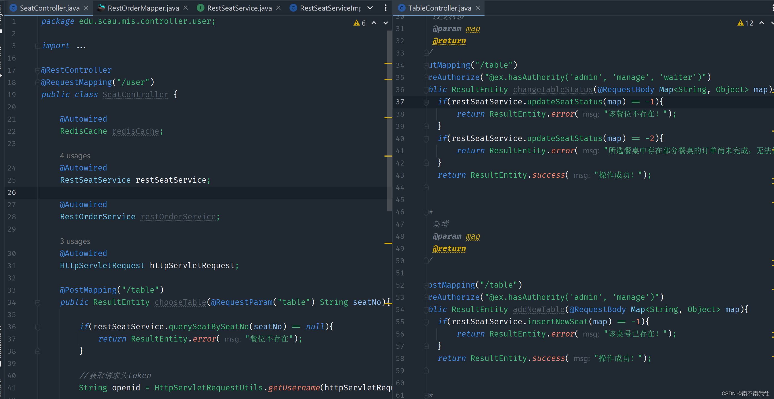The height and width of the screenshot is (399, 774).
Task: Open editor tab options kebab menu
Action: pos(386,8)
